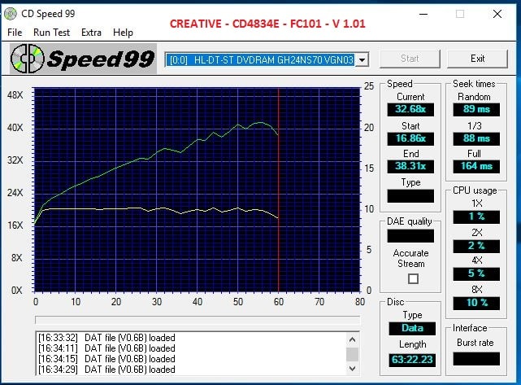Open the Extra menu
The image size is (521, 385).
[x=91, y=33]
